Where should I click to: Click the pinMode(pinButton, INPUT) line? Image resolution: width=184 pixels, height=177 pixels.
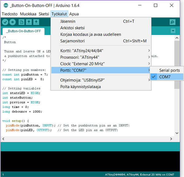coord(68,125)
